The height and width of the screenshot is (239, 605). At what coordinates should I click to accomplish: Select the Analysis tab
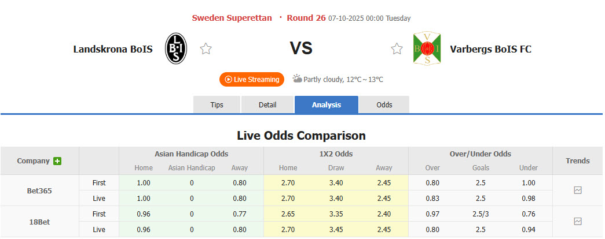click(x=327, y=104)
